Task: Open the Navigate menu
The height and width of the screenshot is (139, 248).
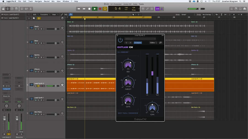Action: 38,1
